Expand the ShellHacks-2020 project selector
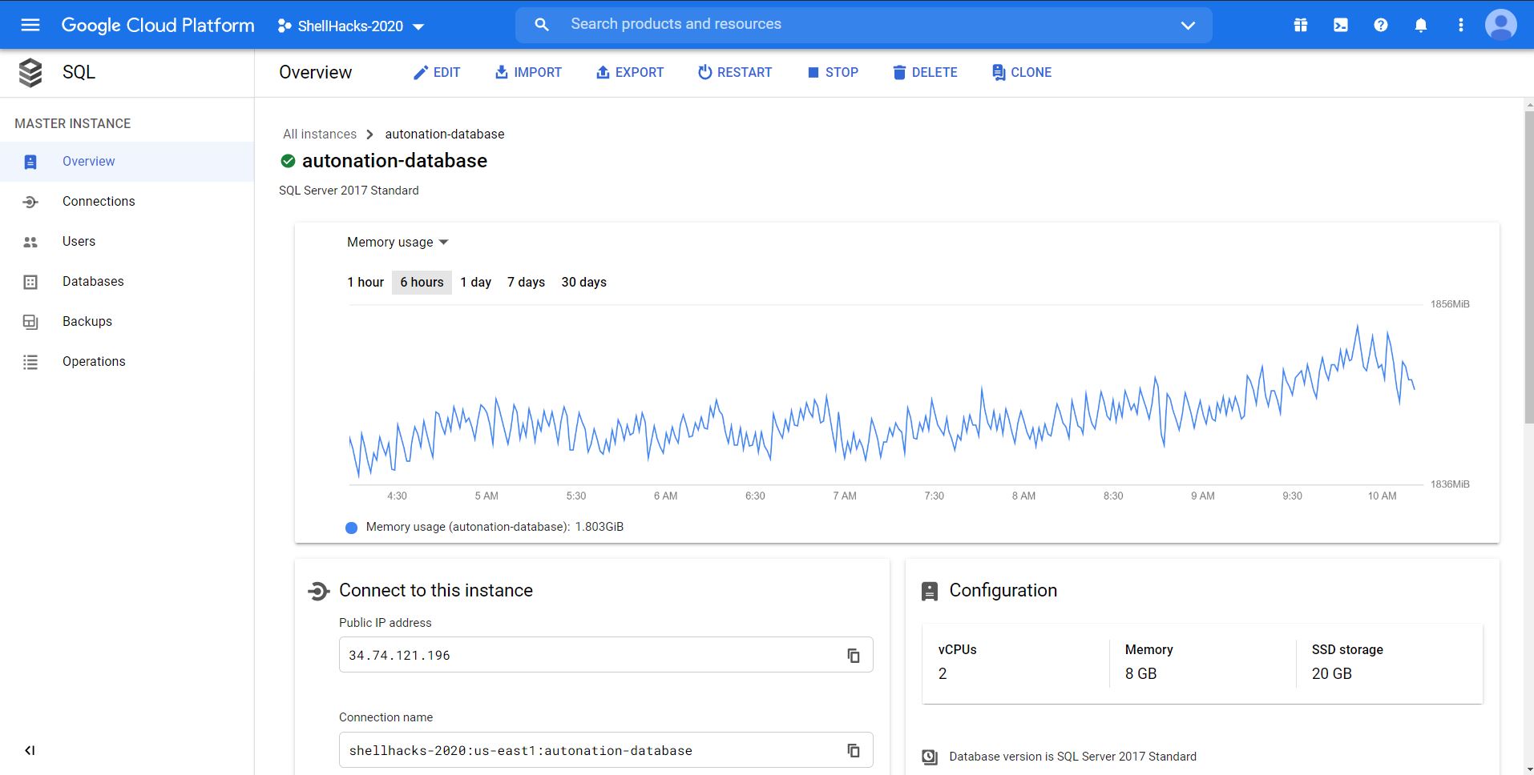Viewport: 1534px width, 775px height. [351, 26]
